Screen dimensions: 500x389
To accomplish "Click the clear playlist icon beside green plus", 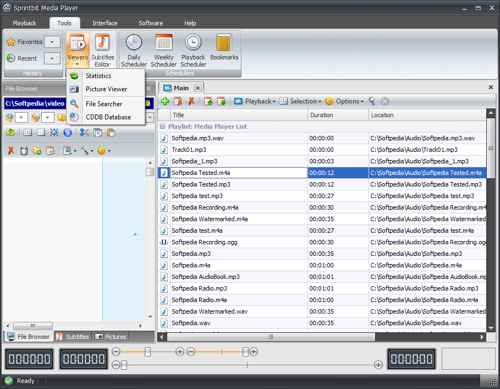I will click(x=178, y=101).
